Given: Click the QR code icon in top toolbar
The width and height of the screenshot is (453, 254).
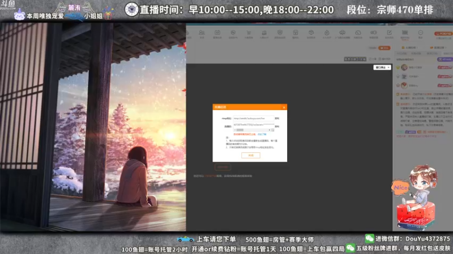Looking at the screenshot, I should tap(405, 33).
